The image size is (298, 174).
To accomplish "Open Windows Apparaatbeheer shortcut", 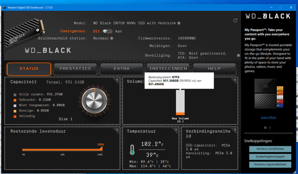I will click(270, 164).
